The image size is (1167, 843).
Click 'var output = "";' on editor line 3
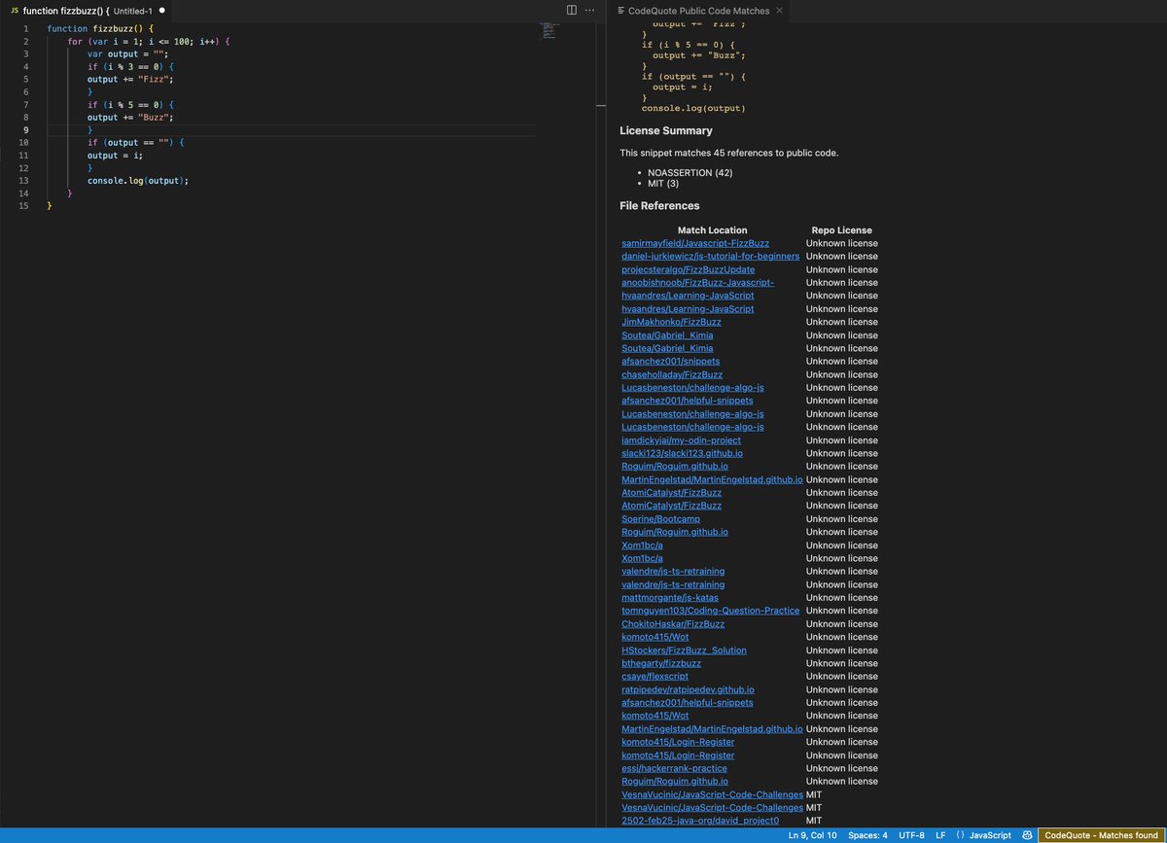pos(127,54)
